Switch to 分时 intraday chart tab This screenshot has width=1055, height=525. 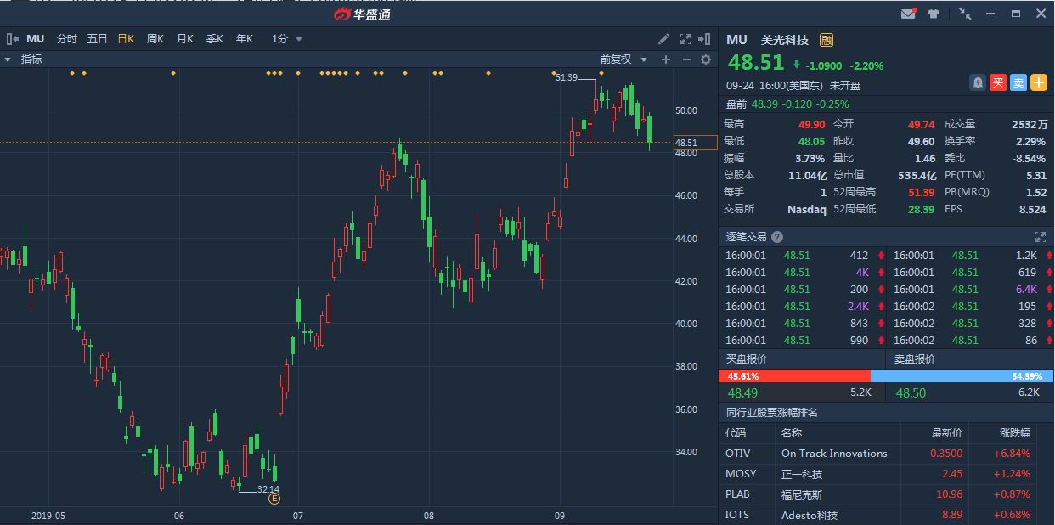(x=66, y=39)
